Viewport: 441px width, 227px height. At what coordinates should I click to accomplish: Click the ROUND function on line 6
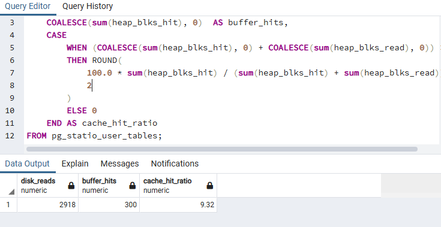pyautogui.click(x=104, y=60)
